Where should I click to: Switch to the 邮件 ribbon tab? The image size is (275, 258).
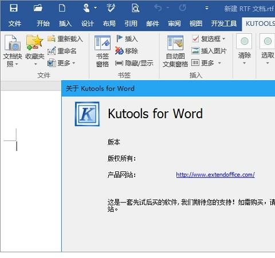pyautogui.click(x=152, y=24)
